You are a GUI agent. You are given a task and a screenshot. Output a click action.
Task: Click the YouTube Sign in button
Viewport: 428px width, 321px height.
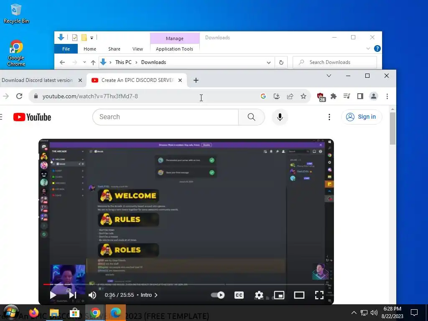362,117
